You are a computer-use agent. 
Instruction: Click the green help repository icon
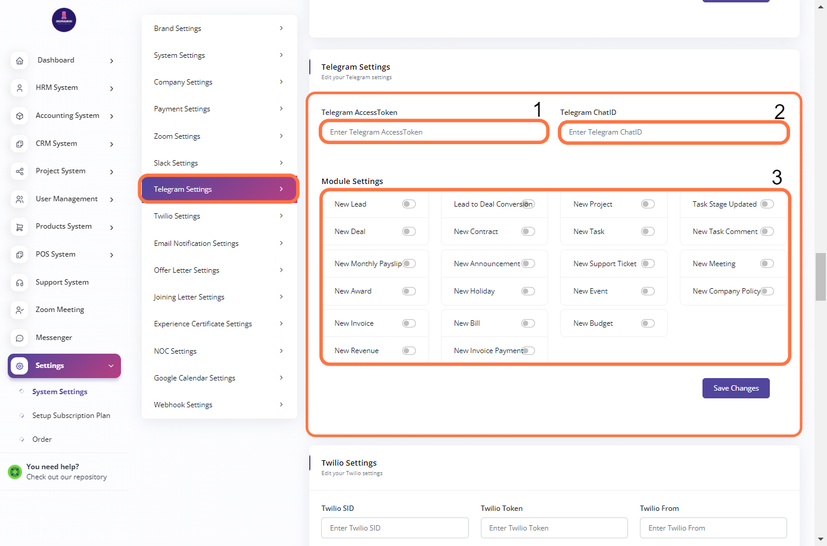15,472
